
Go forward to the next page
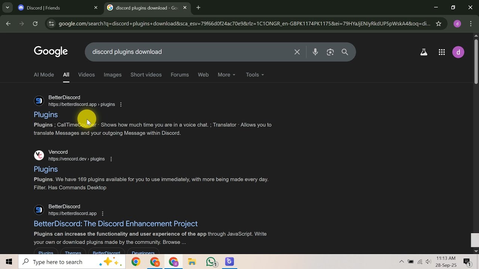click(x=22, y=24)
